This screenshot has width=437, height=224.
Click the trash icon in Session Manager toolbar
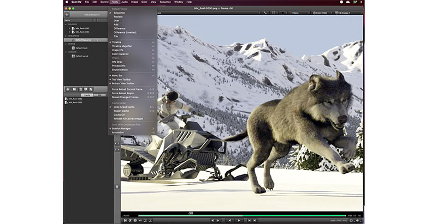[x=80, y=89]
